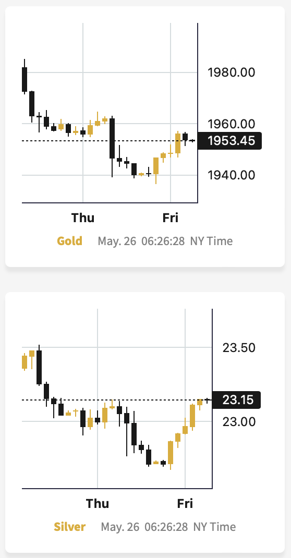Click the 23.00 silver axis label

239,421
